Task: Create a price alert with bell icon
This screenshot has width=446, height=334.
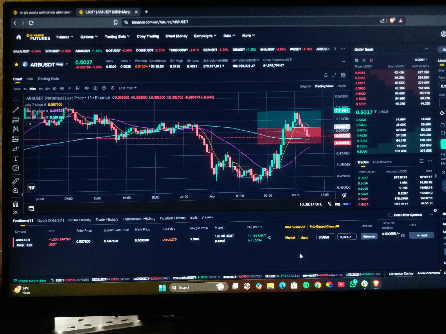Action: click(326, 75)
